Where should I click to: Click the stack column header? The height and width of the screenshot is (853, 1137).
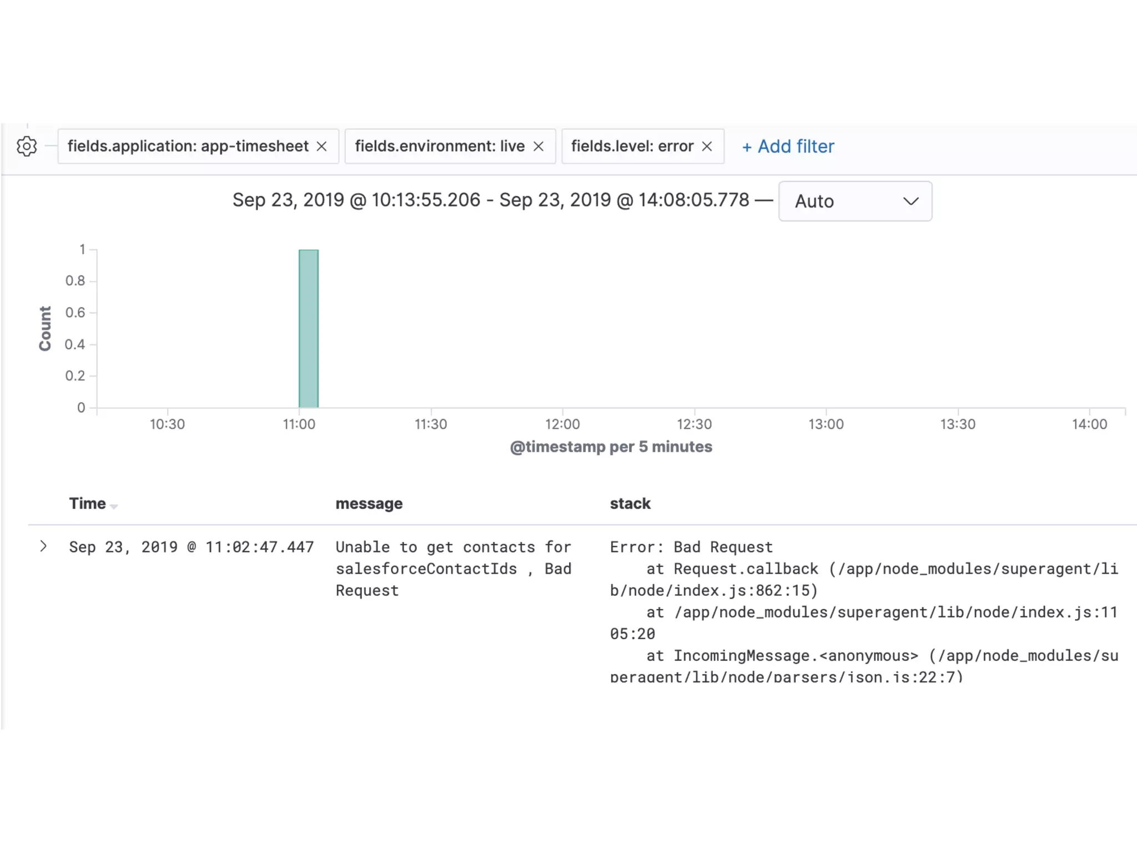630,503
